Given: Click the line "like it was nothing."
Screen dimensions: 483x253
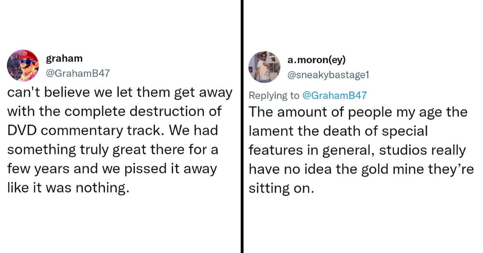Looking at the screenshot, I should pos(68,188).
